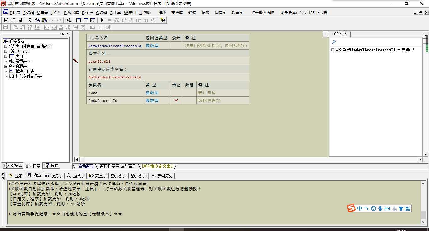Toggle 传址 cell for hWnd parameter
This screenshot has height=231, width=429.
tap(176, 93)
